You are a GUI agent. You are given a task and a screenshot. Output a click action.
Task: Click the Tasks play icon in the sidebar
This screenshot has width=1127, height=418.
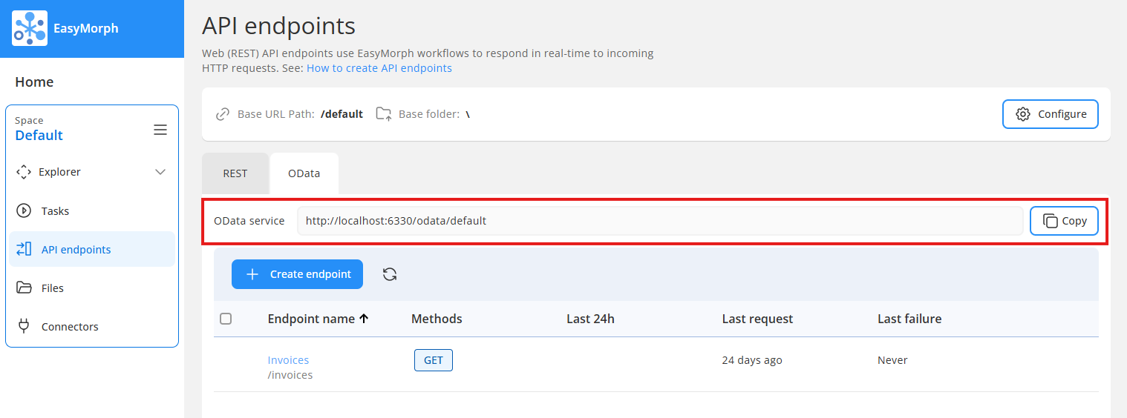24,210
